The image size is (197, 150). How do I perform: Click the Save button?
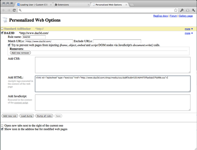(x=58, y=116)
